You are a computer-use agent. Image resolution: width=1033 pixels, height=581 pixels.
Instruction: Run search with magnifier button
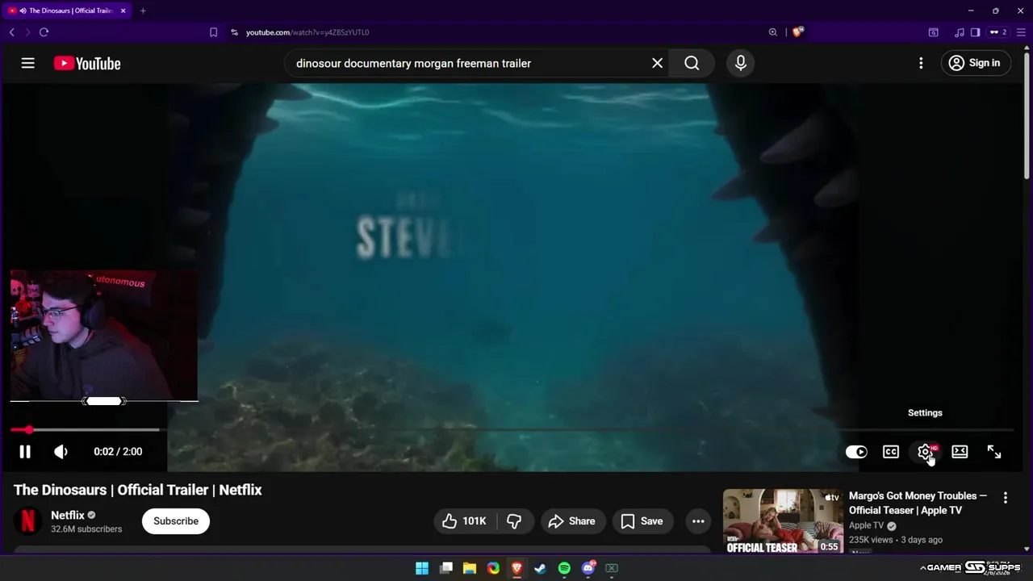[x=692, y=63]
